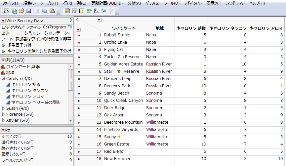Open the Wine Sensory Data red triangle menu
Image resolution: width=286 pixels, height=166 pixels.
pos(3,21)
